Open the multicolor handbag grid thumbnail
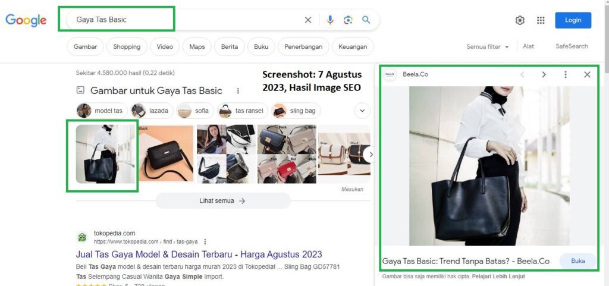 (x=287, y=153)
